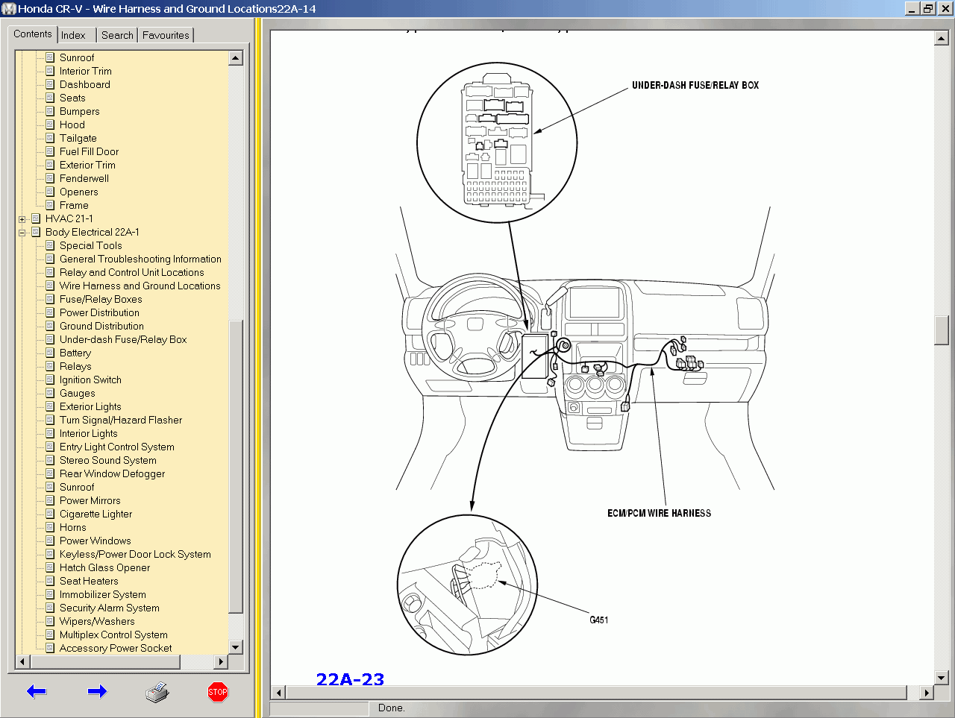Open Exterior Lights topic

[90, 406]
